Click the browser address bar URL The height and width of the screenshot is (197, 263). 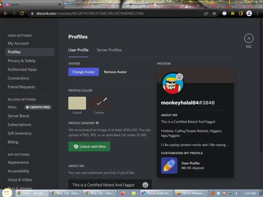pyautogui.click(x=90, y=13)
